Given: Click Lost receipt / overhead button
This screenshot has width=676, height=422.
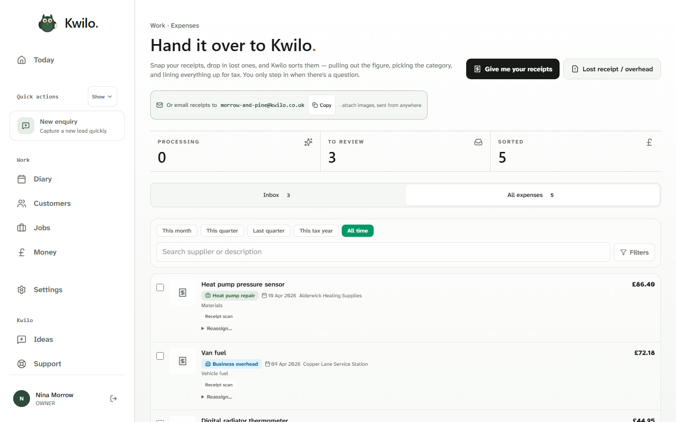Looking at the screenshot, I should pos(612,69).
